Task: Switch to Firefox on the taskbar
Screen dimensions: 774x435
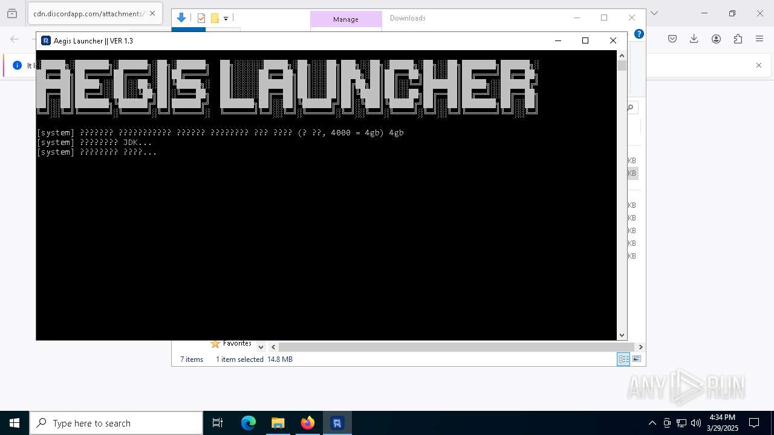Action: pos(308,423)
